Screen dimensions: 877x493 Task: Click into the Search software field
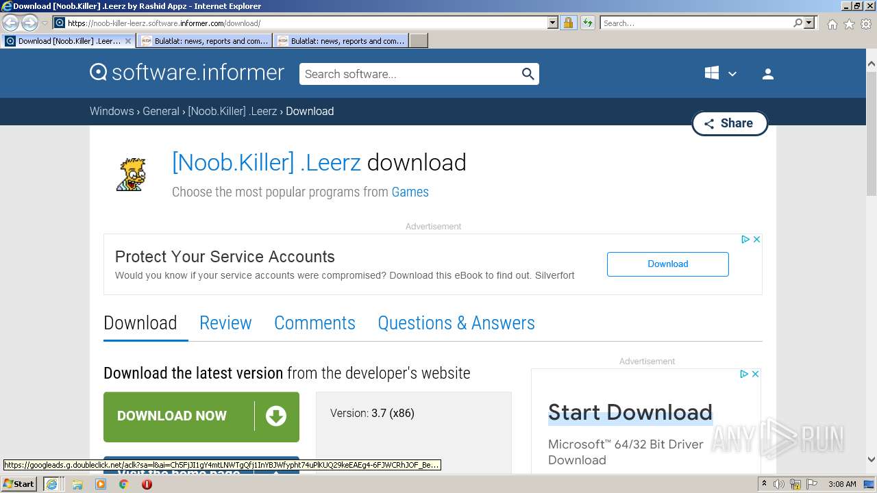click(x=410, y=74)
